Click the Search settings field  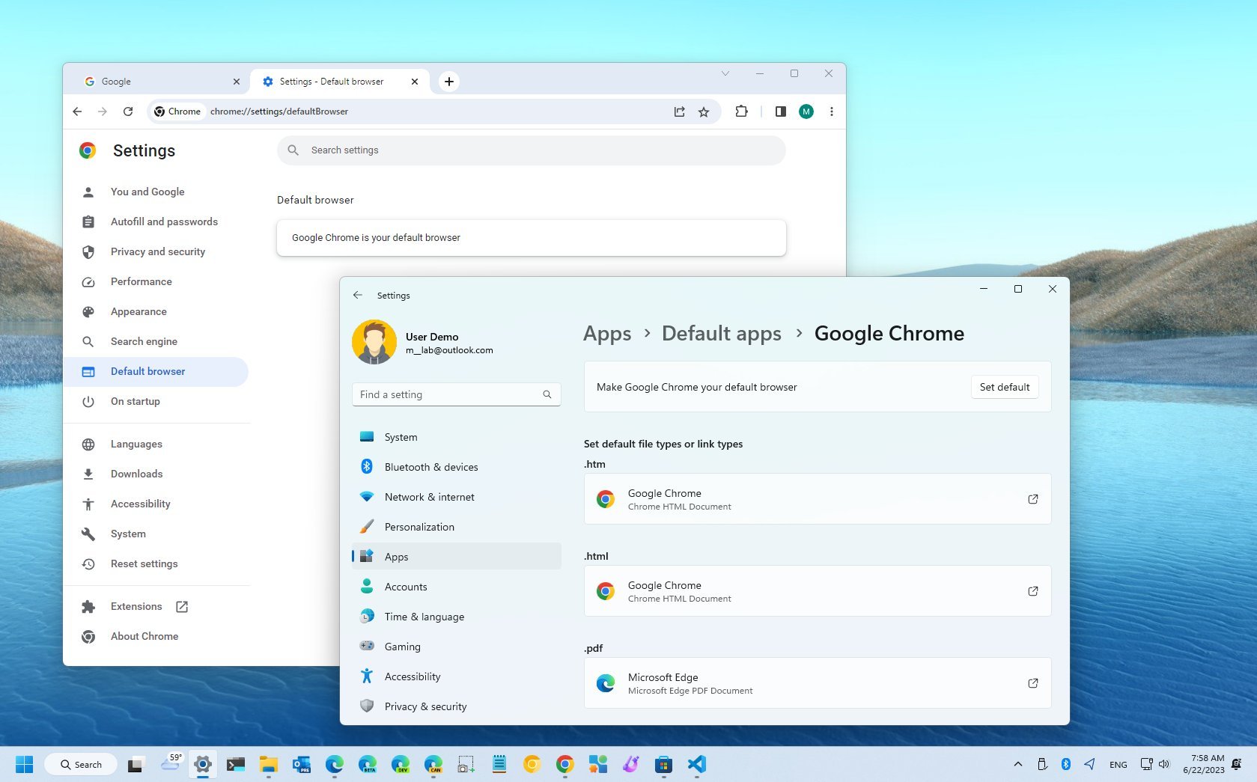(531, 150)
